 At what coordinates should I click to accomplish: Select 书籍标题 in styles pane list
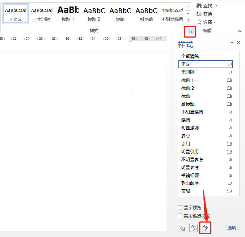pyautogui.click(x=206, y=175)
